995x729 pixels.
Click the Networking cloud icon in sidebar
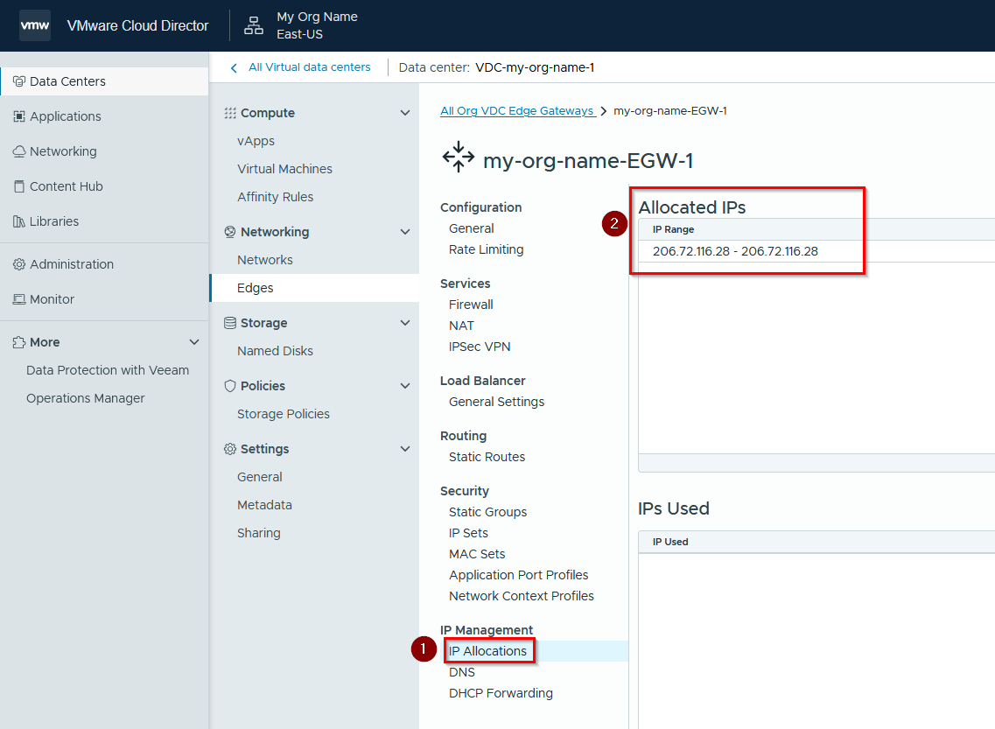click(x=19, y=151)
